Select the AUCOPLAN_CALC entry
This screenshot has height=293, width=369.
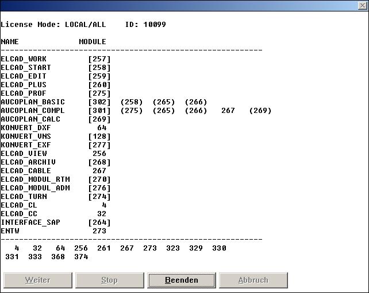(30, 119)
